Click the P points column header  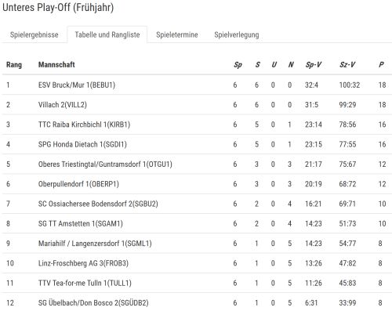(x=381, y=64)
